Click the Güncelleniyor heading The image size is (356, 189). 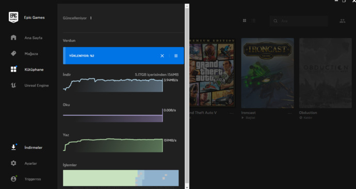point(75,18)
